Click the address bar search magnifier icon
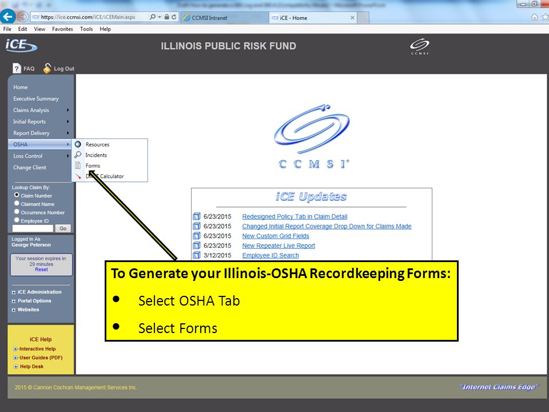Screen dimensions: 549x412 (152, 17)
